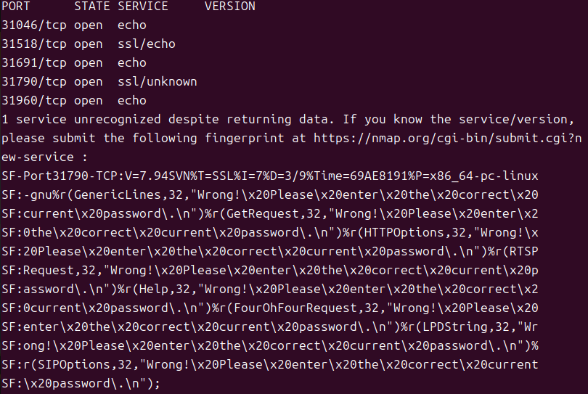Click the SERVICE column header
This screenshot has height=394, width=588.
(143, 7)
